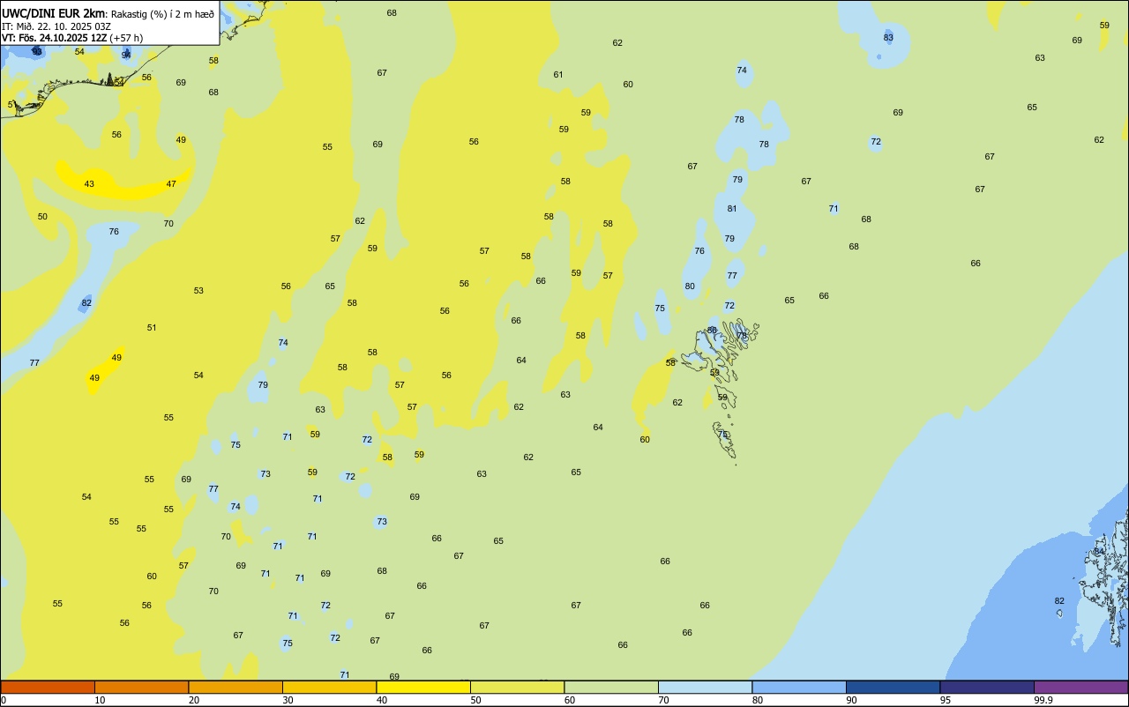
Task: Select the 80–90 medium blue legend band
Action: [799, 687]
